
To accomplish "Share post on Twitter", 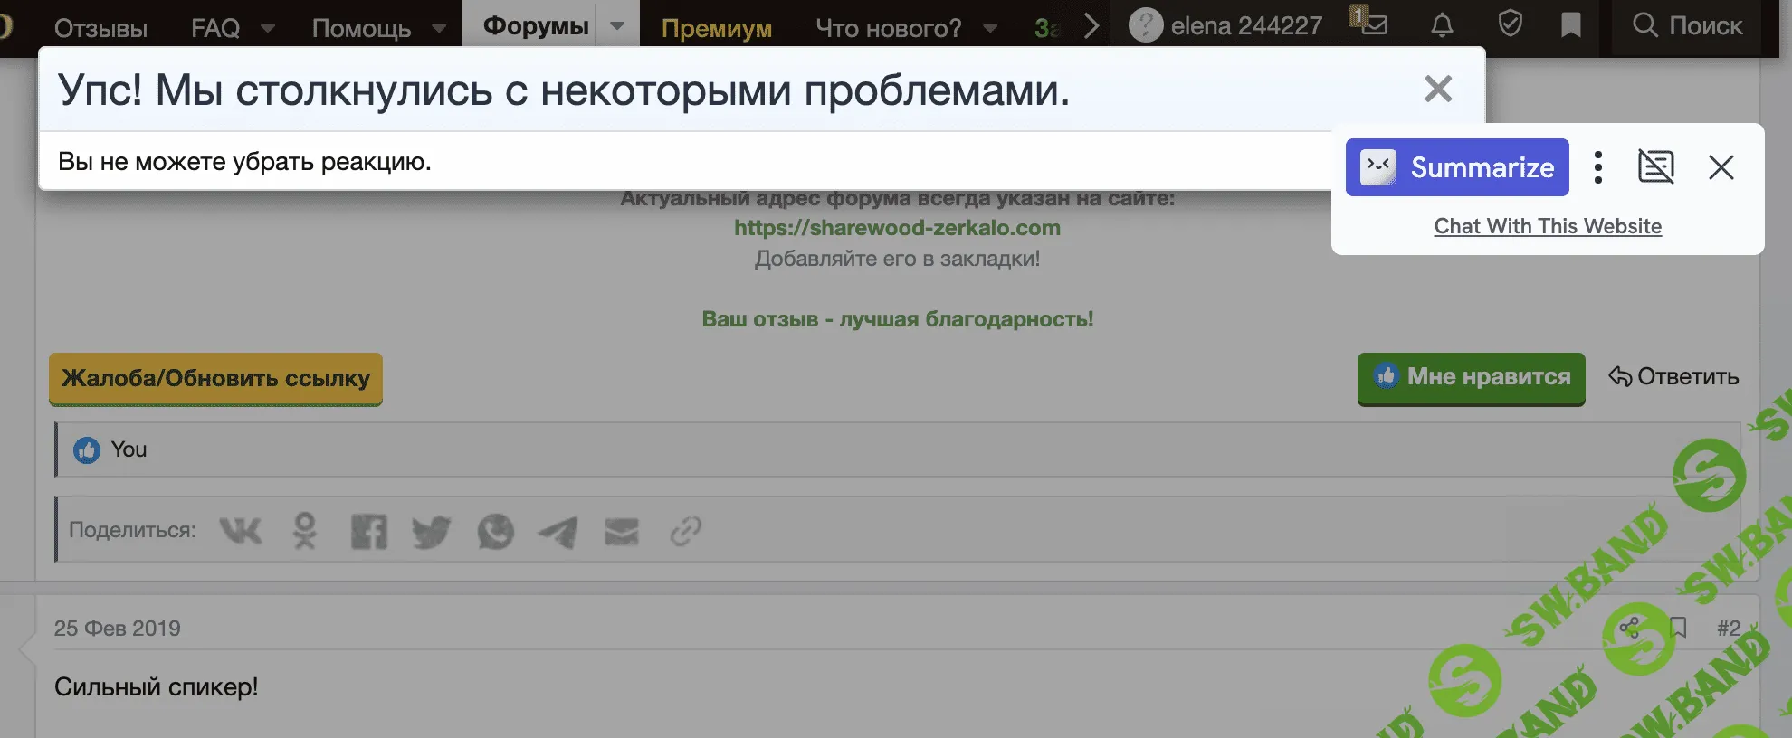I will 431,531.
